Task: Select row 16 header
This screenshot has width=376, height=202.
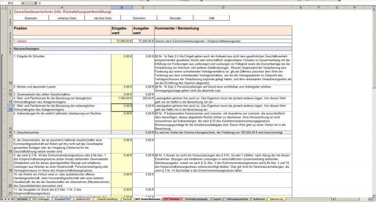Action: (x=10, y=132)
